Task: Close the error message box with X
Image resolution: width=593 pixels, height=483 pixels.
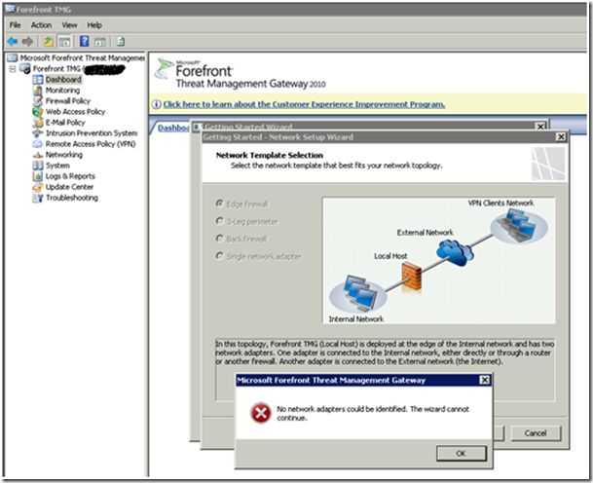Action: [x=485, y=380]
